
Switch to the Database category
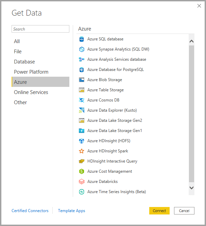click(x=24, y=62)
